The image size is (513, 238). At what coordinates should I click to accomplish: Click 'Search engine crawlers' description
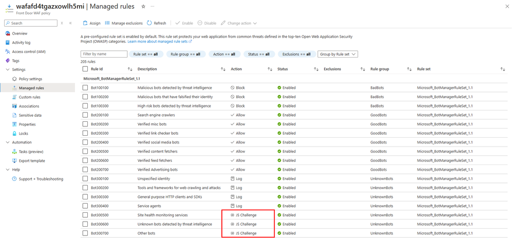[156, 115]
